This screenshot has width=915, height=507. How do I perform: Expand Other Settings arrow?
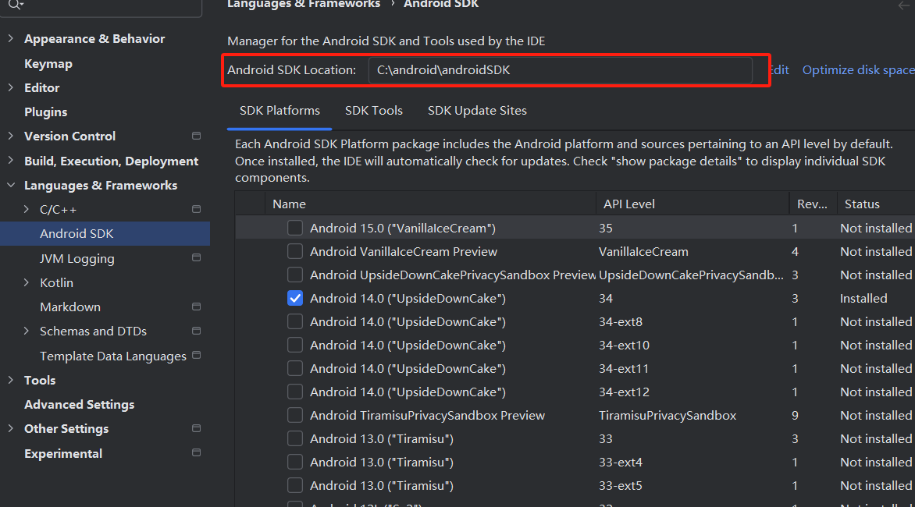pyautogui.click(x=10, y=428)
